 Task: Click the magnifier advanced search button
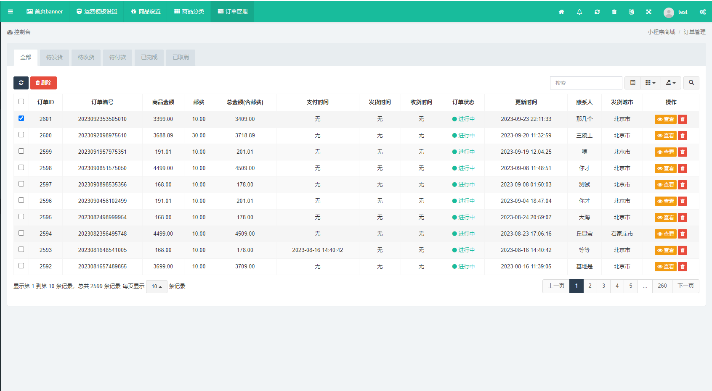click(691, 83)
